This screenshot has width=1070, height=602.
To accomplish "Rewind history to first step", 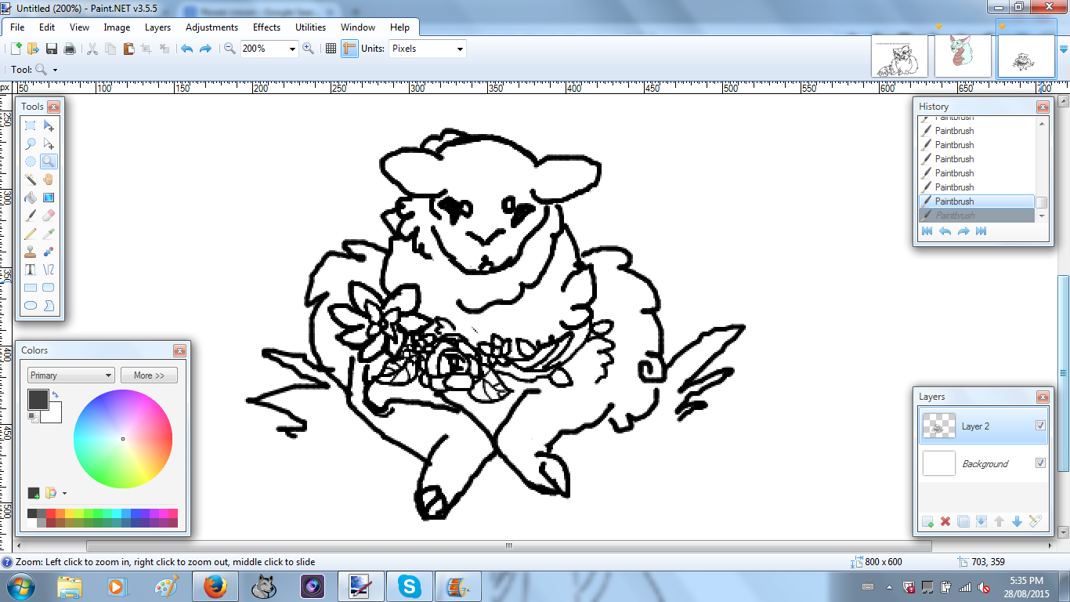I will pyautogui.click(x=927, y=231).
